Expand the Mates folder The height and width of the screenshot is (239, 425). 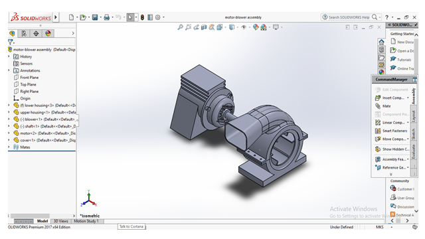click(x=9, y=147)
